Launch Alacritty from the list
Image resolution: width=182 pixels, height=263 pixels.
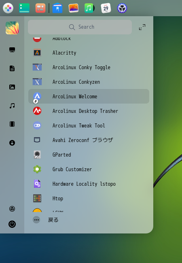click(89, 53)
